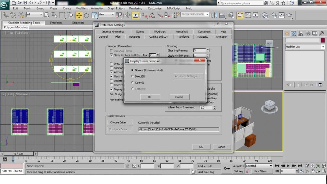The height and width of the screenshot is (184, 327).
Task: Switch to the Freeform ribbon tab
Action: coord(56,23)
